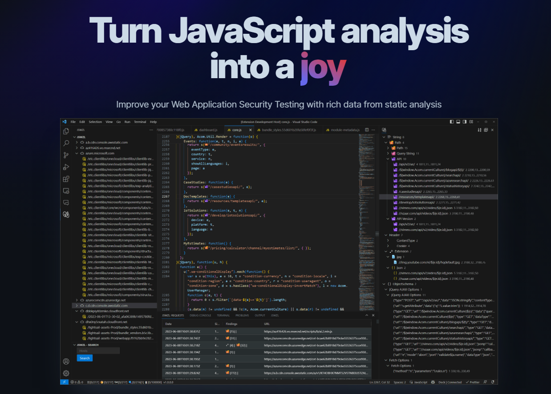Collapse dbbkpiy80zmke.cloudfront.net host node
The image size is (551, 394).
pyautogui.click(x=77, y=311)
